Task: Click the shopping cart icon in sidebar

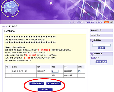Action: click(x=92, y=54)
